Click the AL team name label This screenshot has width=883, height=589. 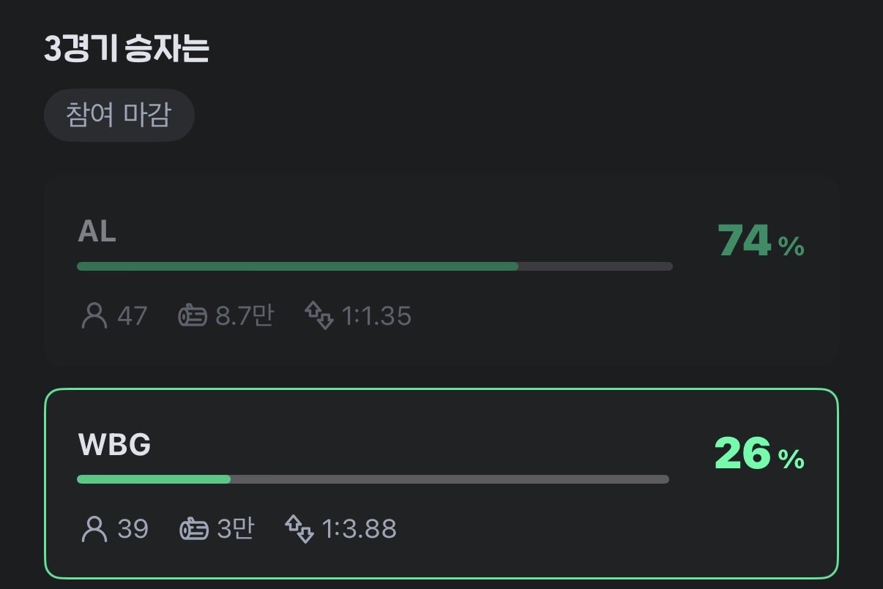coord(97,232)
